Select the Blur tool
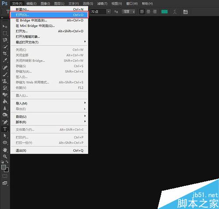 [x=5, y=108]
